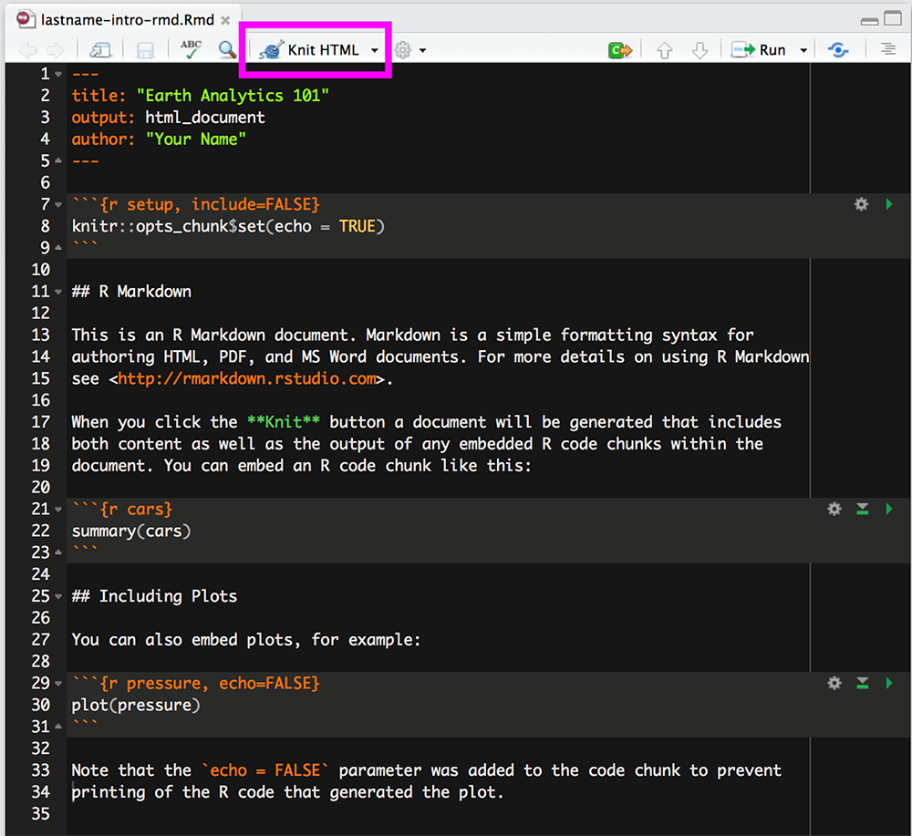Click "You can also embed plots" line

[x=246, y=639]
